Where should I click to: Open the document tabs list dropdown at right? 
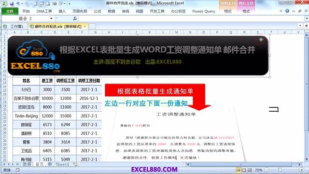tap(300, 26)
